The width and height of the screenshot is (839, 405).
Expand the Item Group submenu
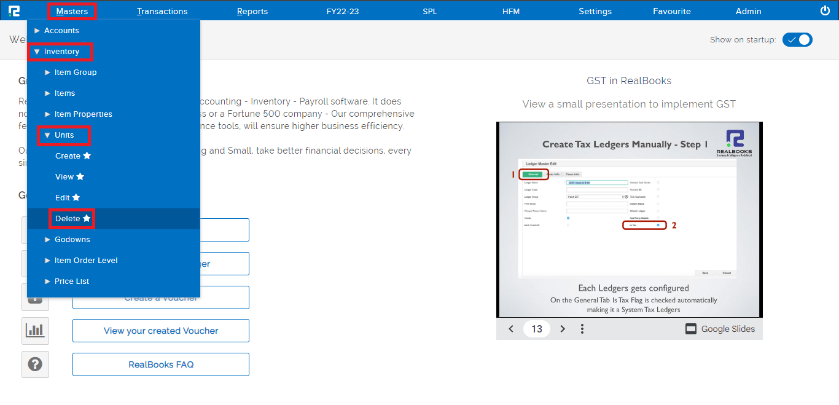75,73
